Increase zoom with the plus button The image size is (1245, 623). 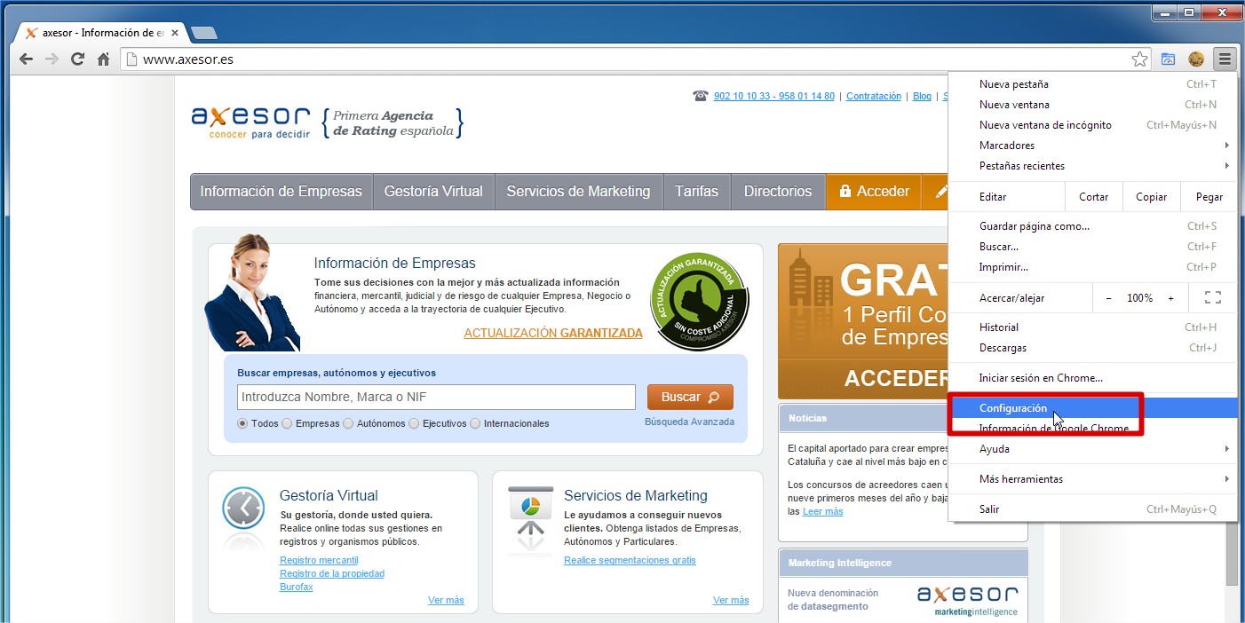[1170, 298]
